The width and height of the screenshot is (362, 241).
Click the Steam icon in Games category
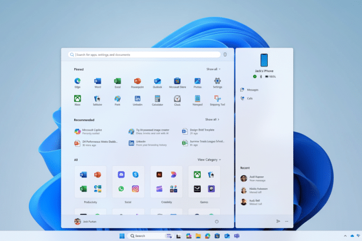(197, 189)
